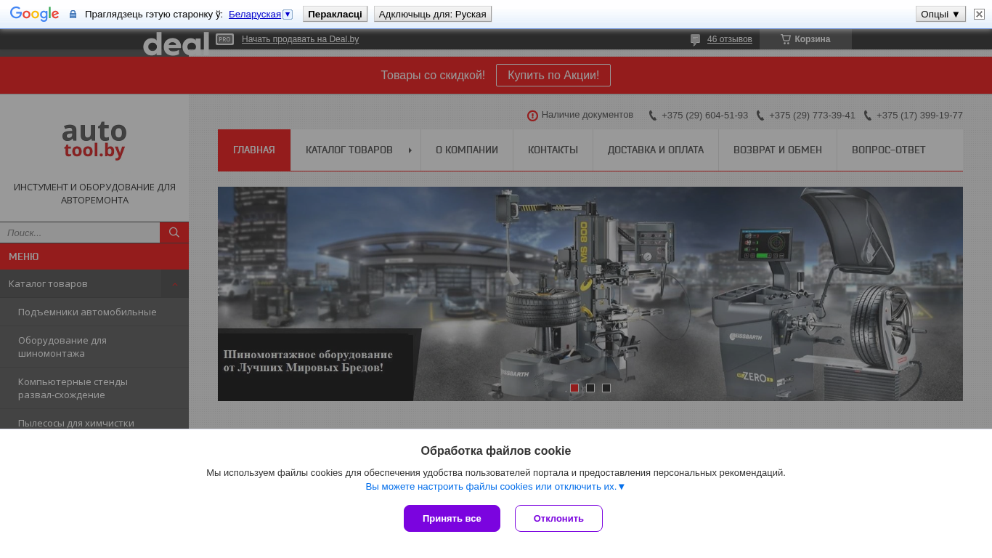Click phone number +375 (29) 773-39-41
Screen dimensions: 992x558
pyautogui.click(x=812, y=115)
